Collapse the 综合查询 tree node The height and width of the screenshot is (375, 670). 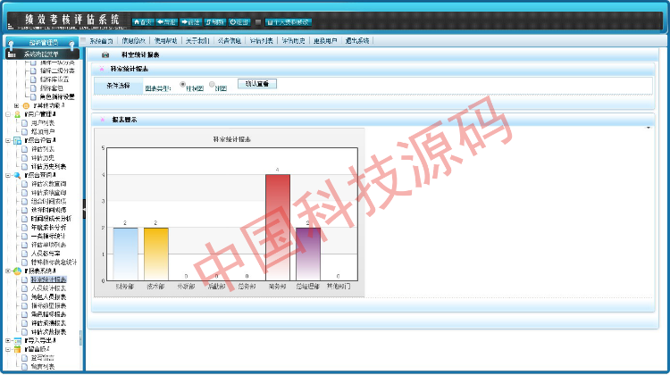pos(8,176)
